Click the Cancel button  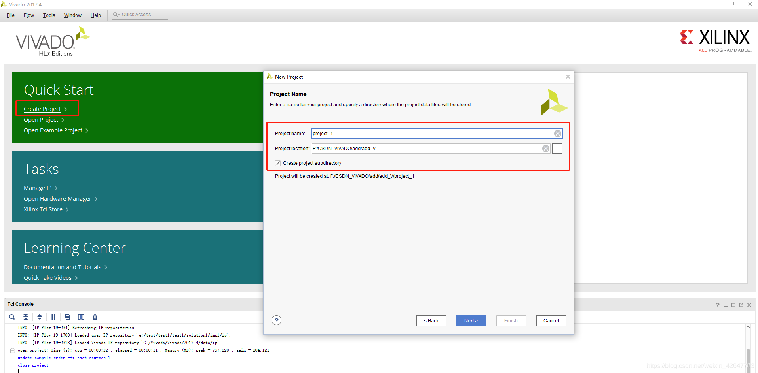click(551, 321)
